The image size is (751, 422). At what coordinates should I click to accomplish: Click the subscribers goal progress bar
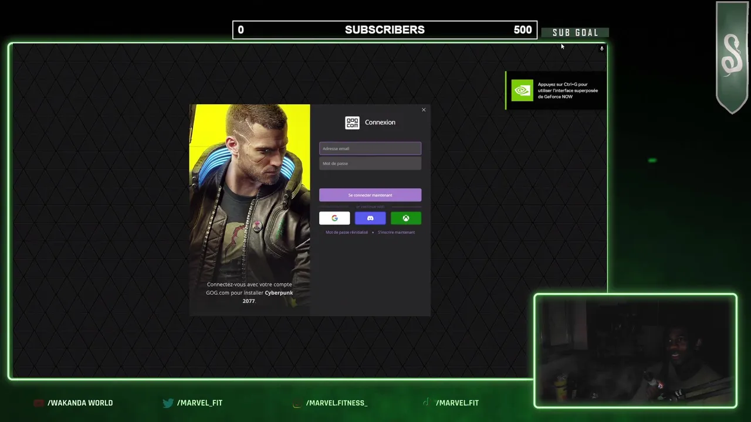[x=385, y=30]
